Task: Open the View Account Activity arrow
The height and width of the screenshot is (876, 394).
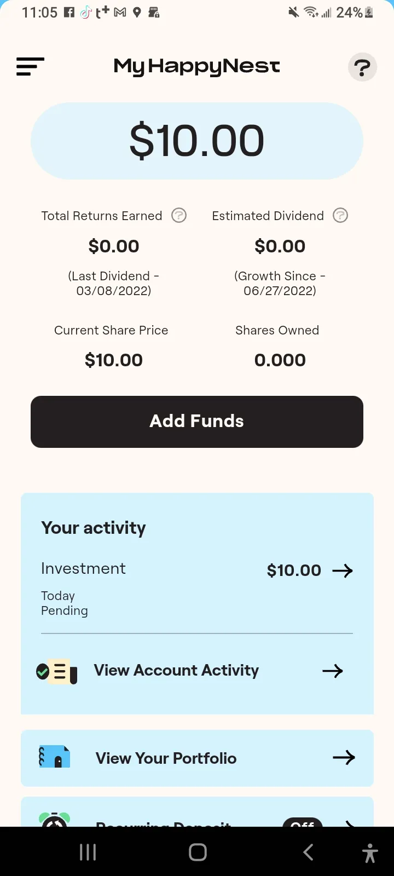Action: 333,671
